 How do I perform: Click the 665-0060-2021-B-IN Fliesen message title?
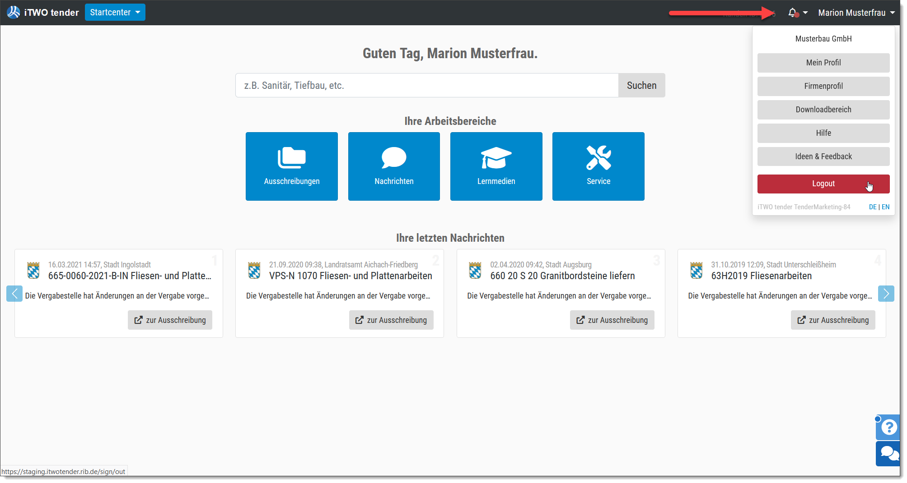point(130,276)
